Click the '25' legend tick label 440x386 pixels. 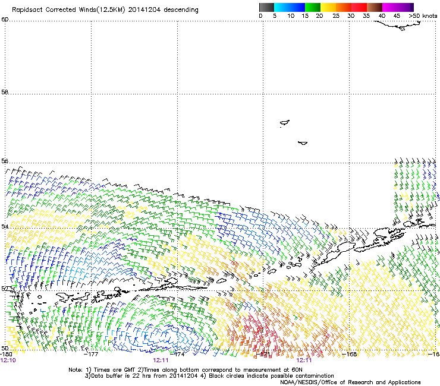(x=336, y=15)
